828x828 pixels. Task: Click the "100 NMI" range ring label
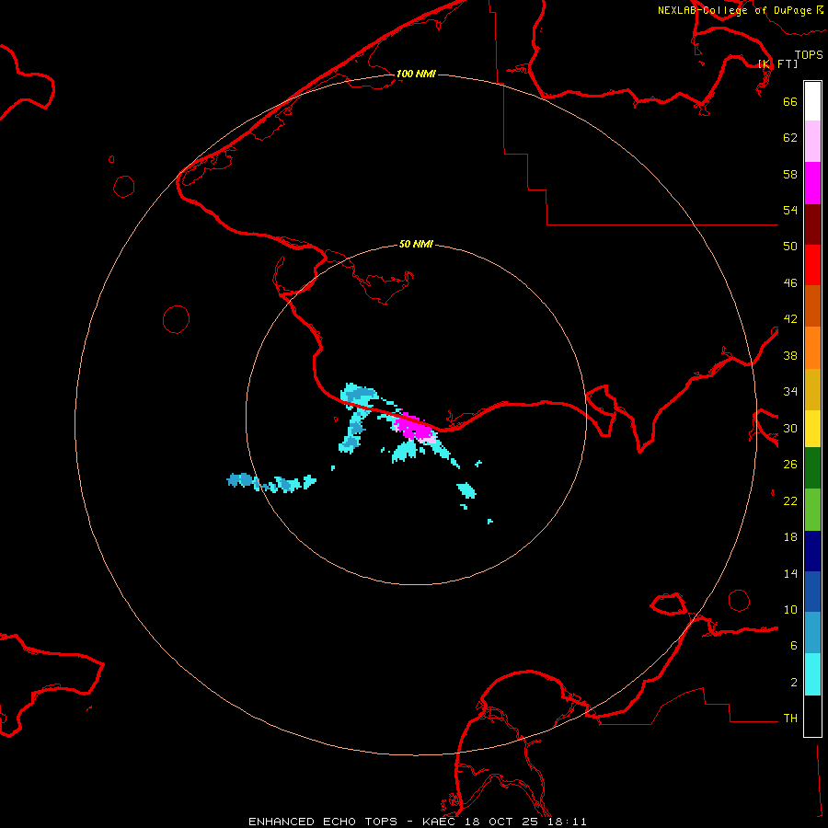click(416, 74)
